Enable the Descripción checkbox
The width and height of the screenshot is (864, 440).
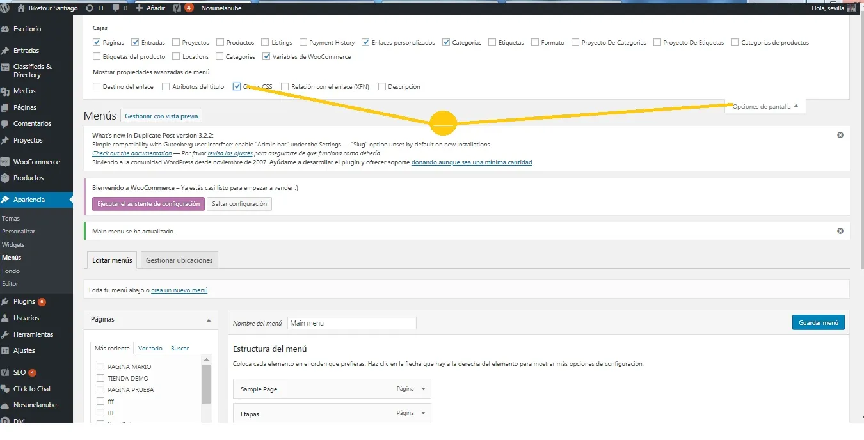[x=382, y=86]
